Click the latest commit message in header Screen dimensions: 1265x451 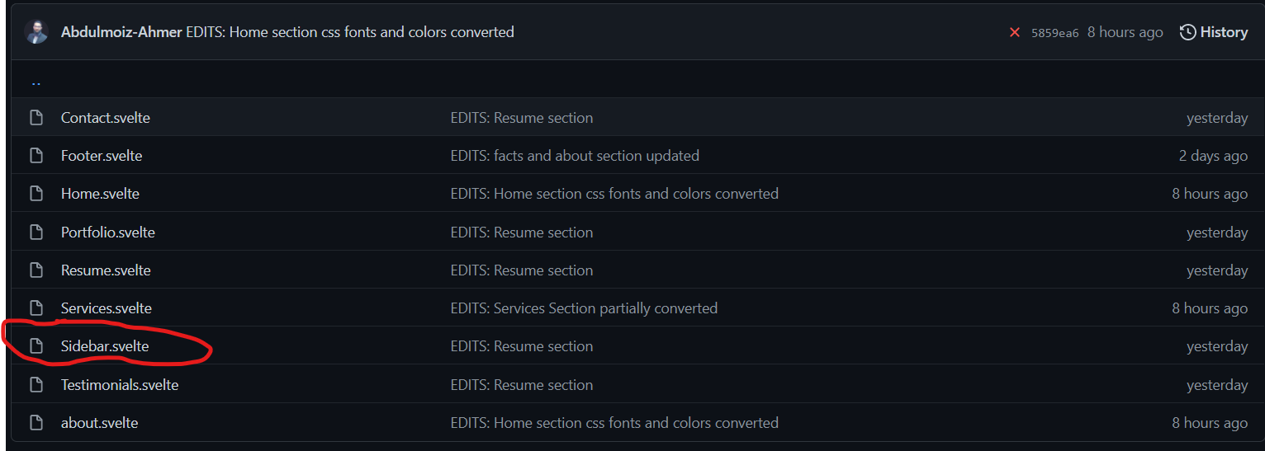350,32
